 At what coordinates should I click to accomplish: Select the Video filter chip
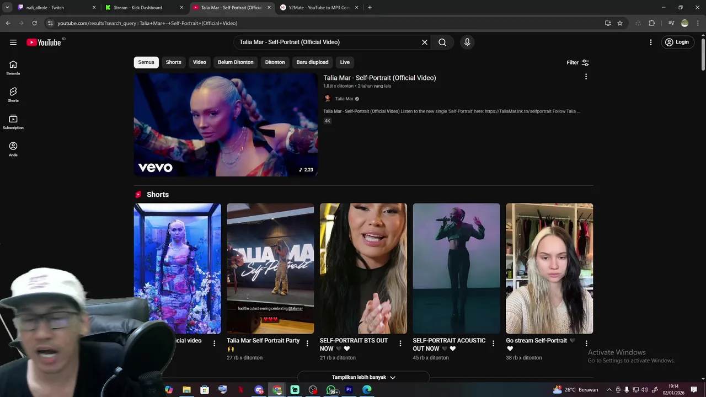200,62
